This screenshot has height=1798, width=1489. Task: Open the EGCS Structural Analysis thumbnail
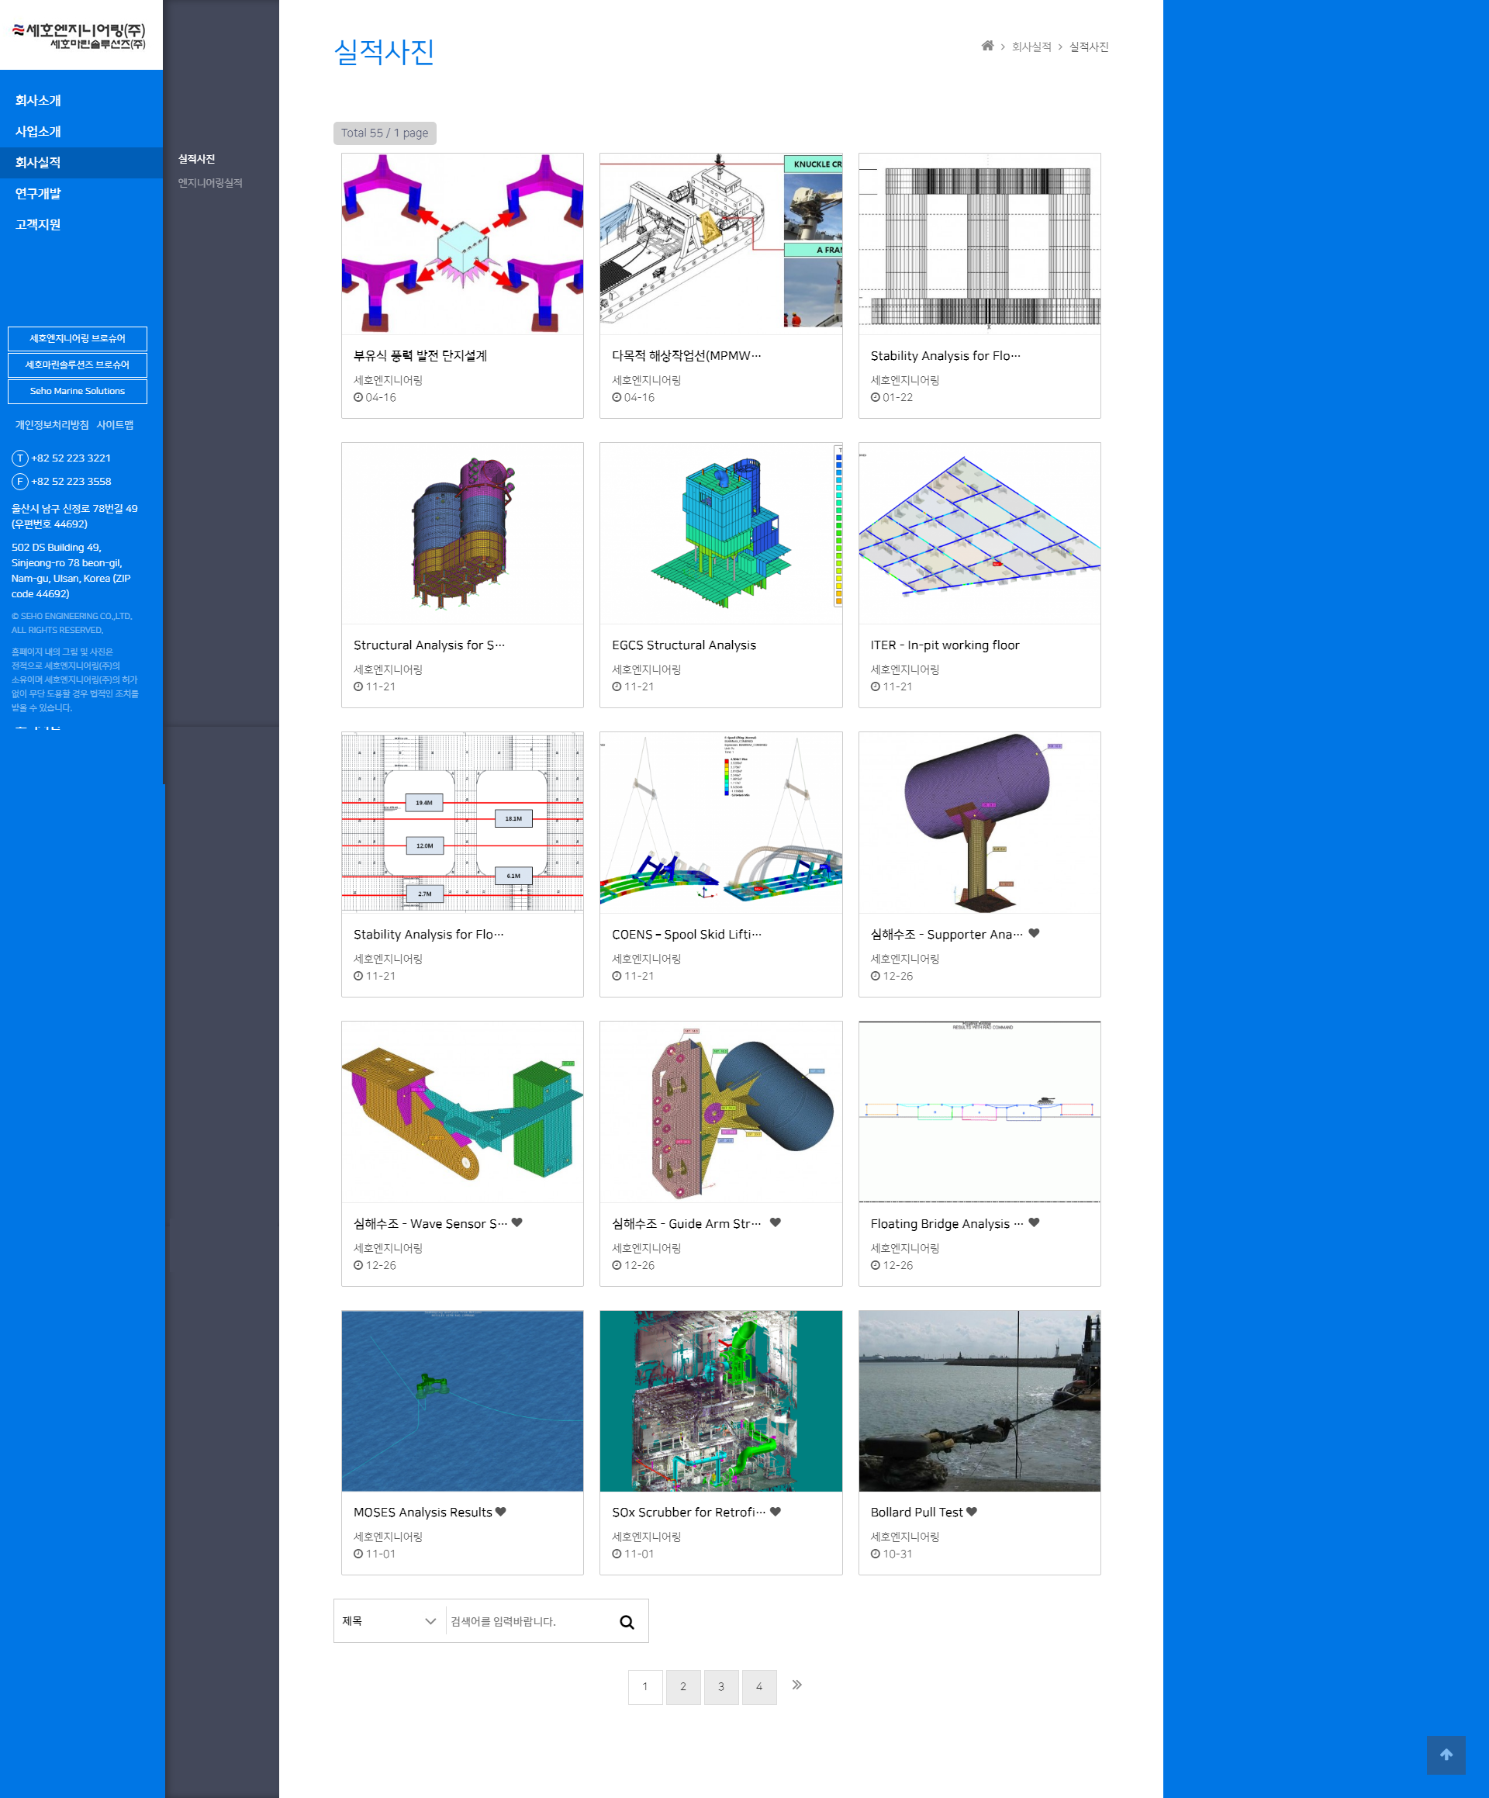720,533
